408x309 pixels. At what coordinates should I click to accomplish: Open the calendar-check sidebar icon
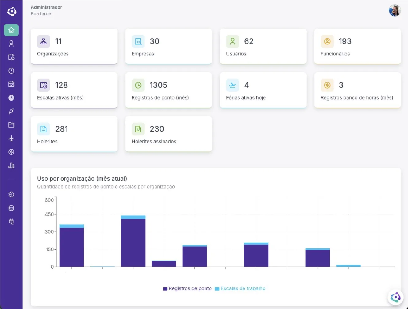[11, 84]
